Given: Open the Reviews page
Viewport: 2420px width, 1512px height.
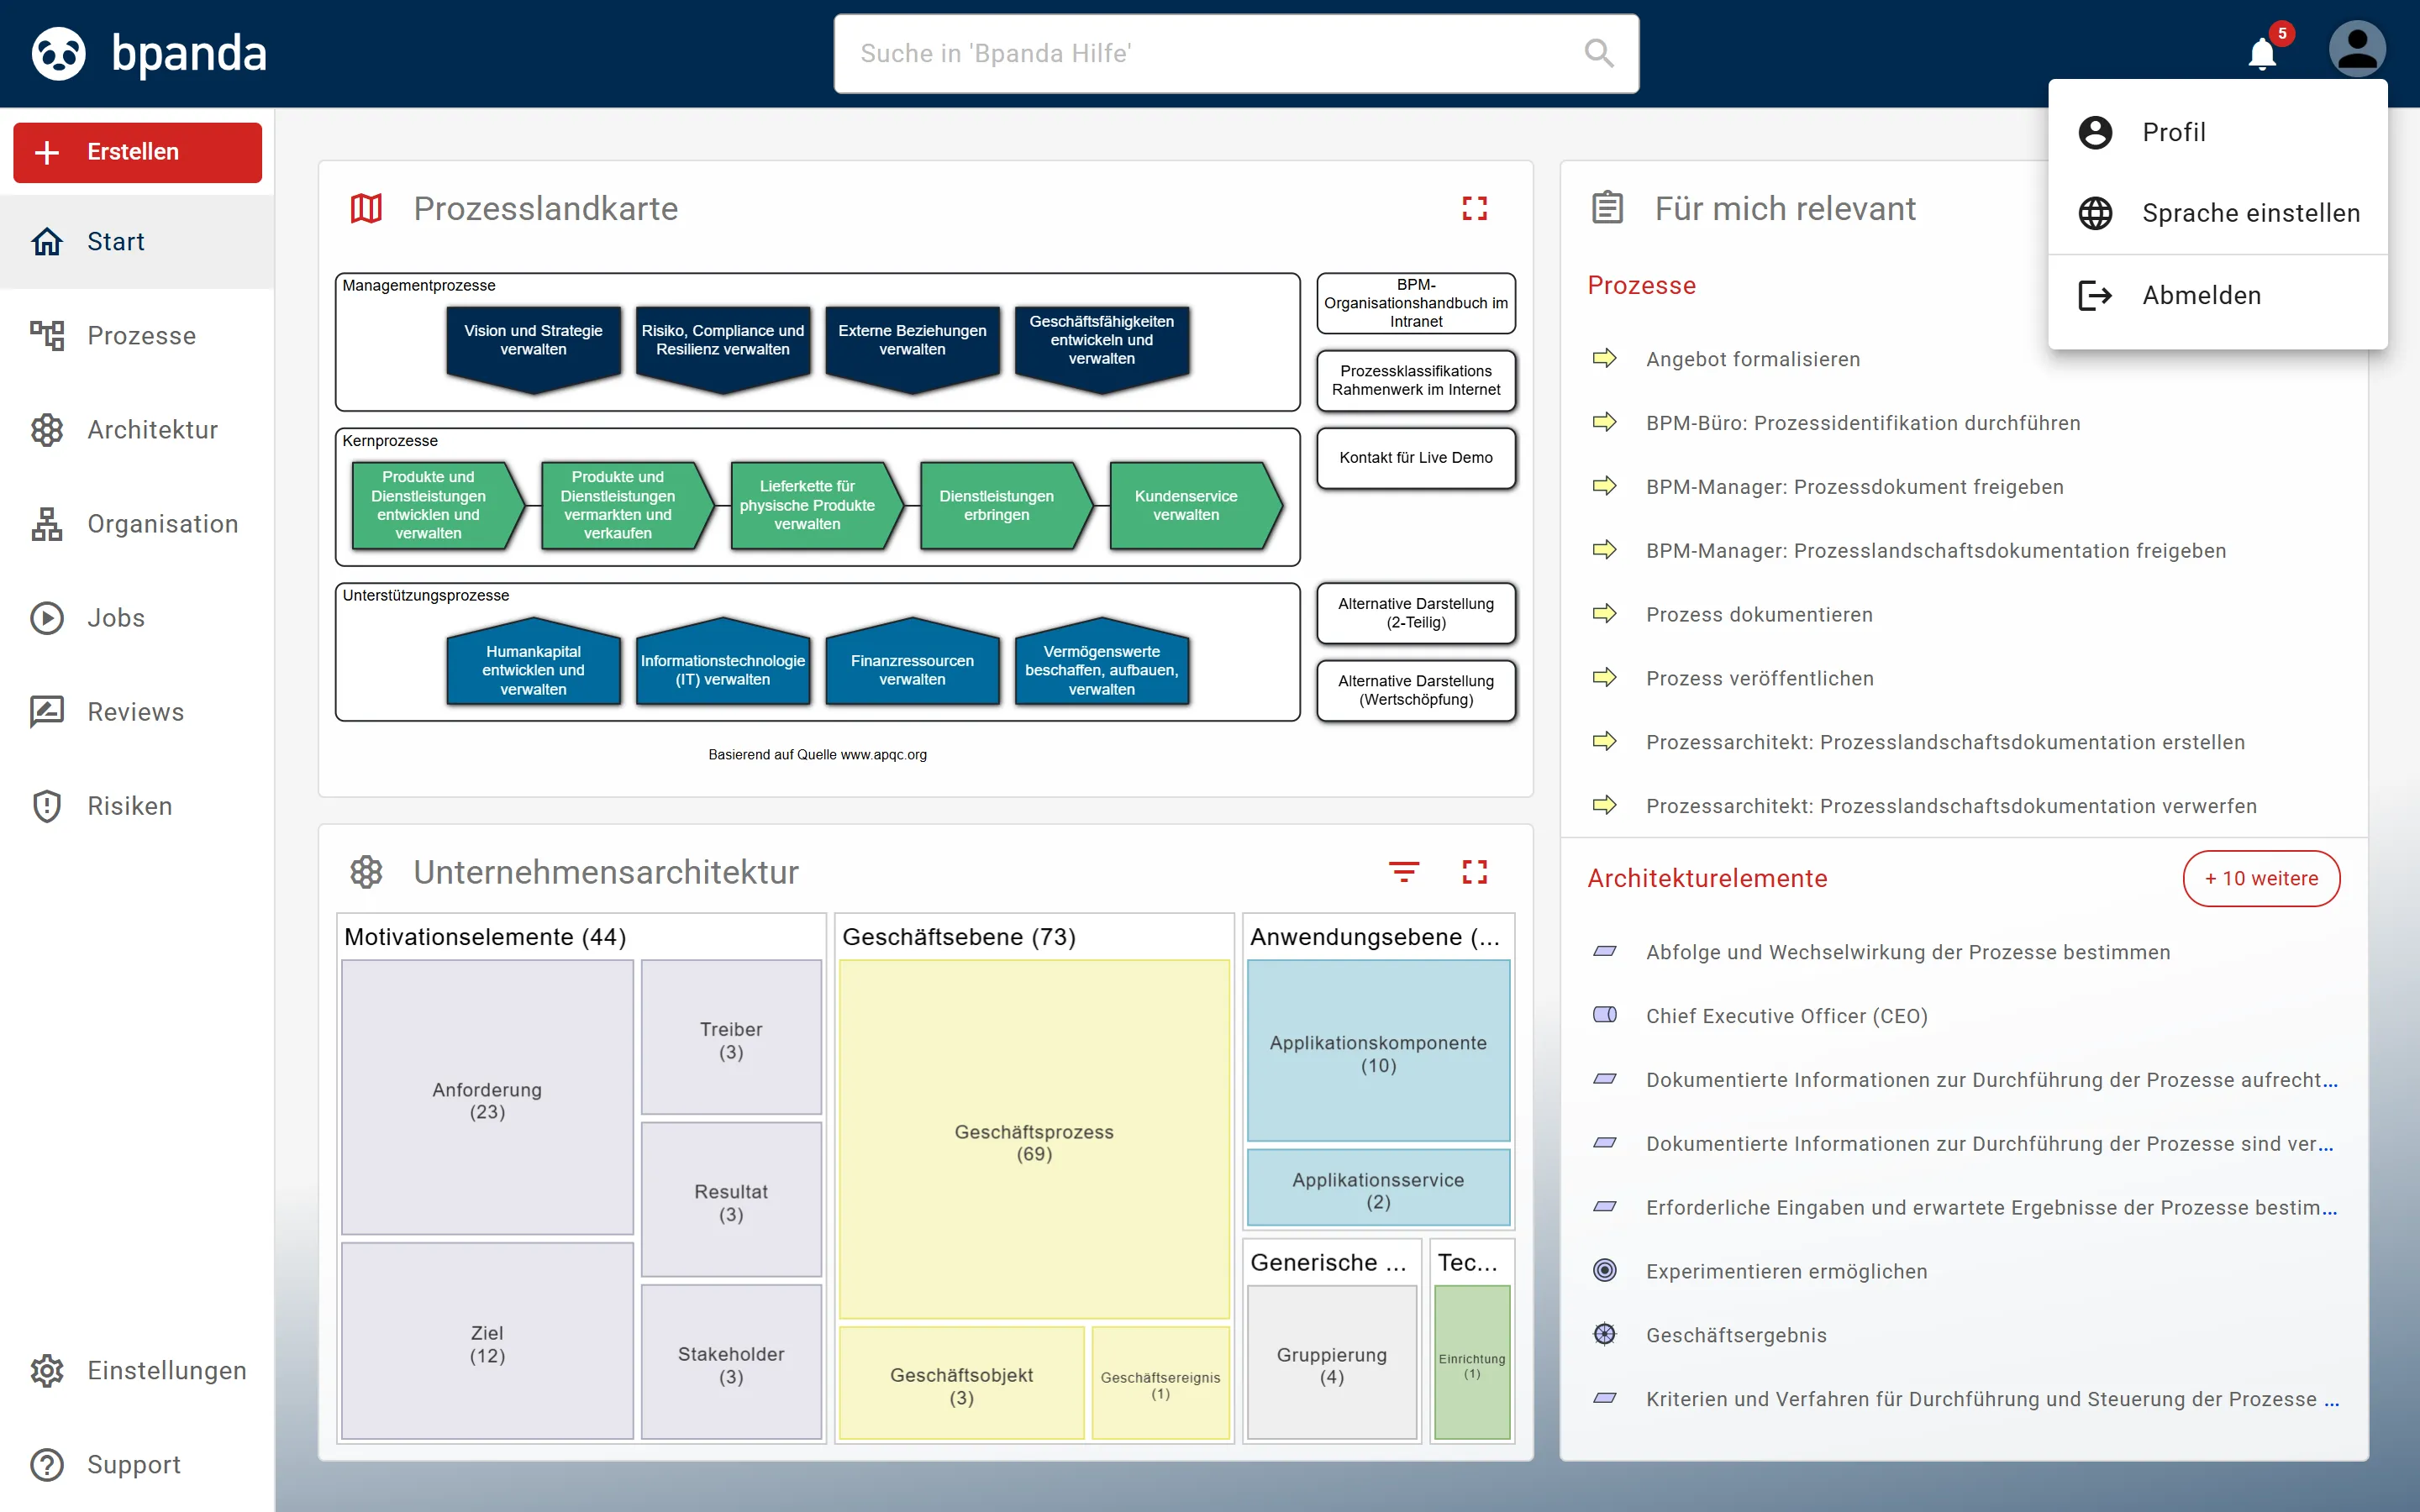Looking at the screenshot, I should (x=137, y=712).
